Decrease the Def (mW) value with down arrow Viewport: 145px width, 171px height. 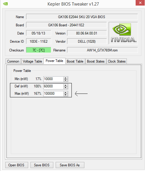point(66,88)
